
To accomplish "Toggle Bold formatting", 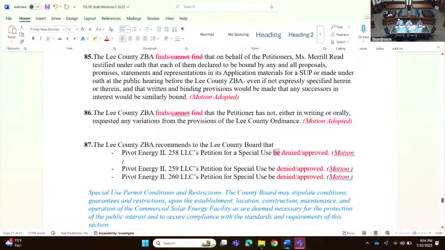I will click(x=33, y=39).
